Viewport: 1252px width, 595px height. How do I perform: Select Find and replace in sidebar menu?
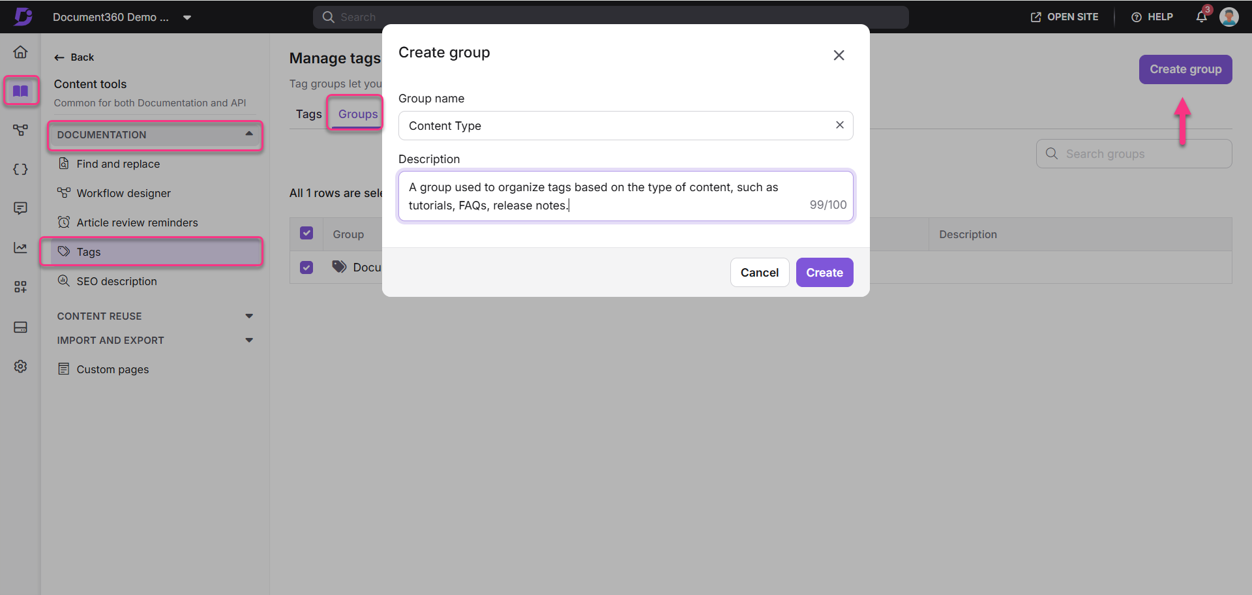point(118,164)
